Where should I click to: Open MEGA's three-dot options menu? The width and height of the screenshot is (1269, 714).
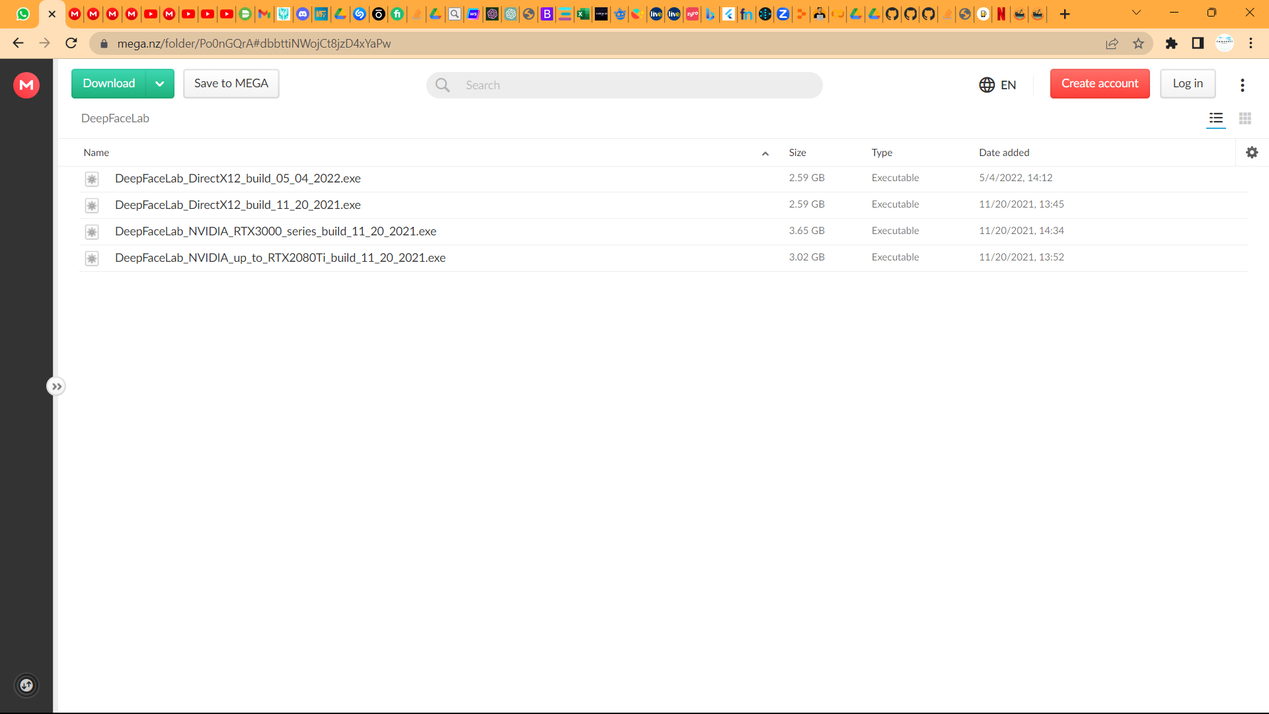(x=1243, y=85)
